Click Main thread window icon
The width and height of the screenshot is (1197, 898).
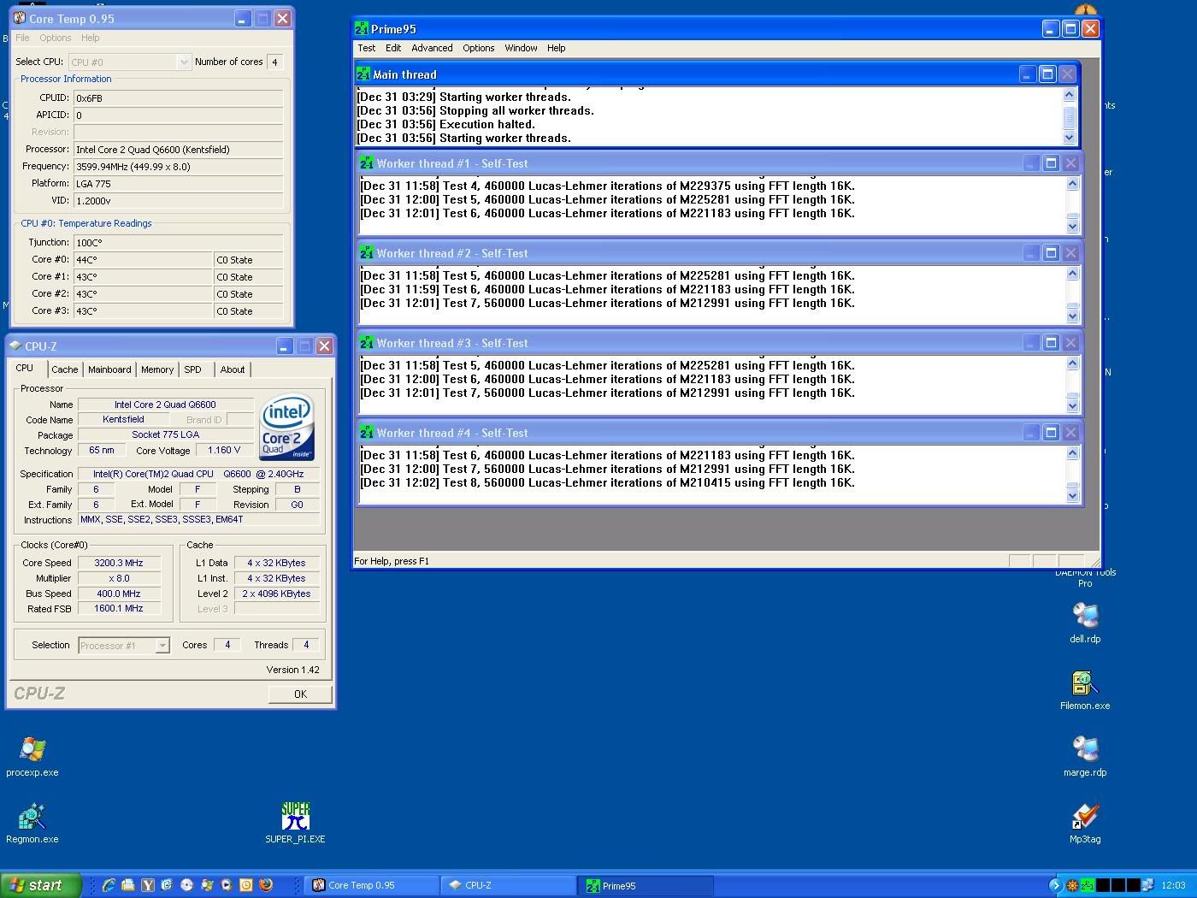[363, 74]
